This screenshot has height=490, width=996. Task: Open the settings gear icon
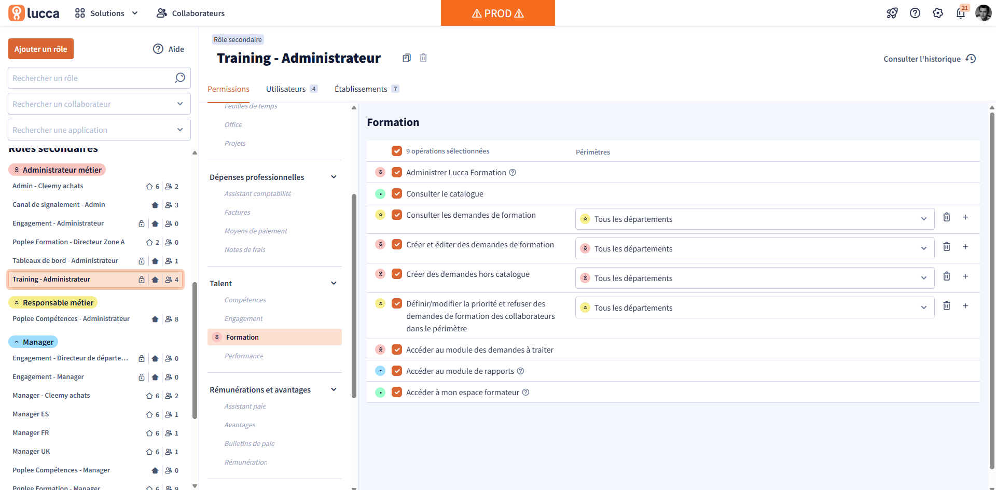pos(938,13)
